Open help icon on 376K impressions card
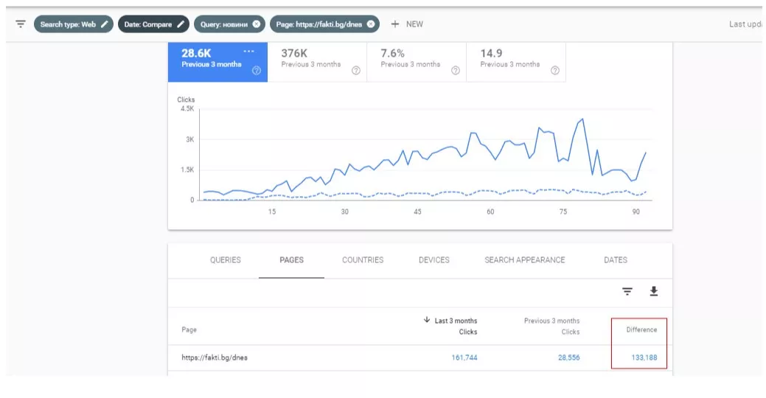The width and height of the screenshot is (766, 398). click(x=356, y=71)
